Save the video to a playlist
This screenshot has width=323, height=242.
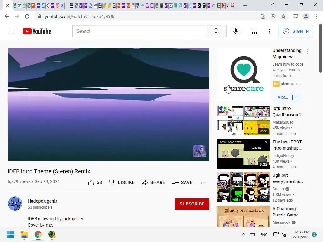tap(182, 182)
